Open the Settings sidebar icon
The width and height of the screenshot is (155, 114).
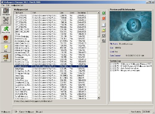[6, 20]
